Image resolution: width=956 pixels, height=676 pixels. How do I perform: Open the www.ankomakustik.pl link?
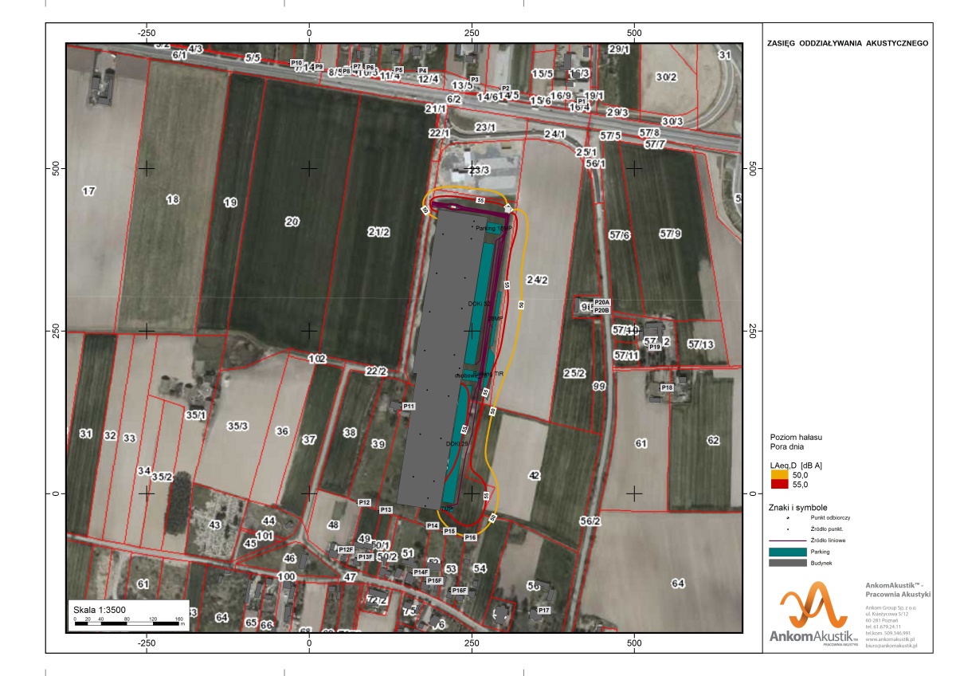(x=891, y=639)
